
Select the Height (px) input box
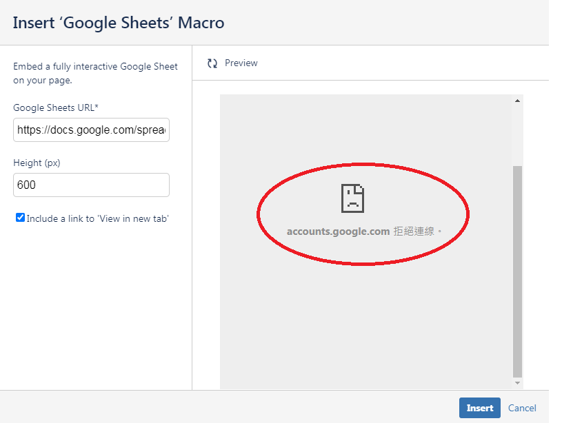tap(92, 185)
